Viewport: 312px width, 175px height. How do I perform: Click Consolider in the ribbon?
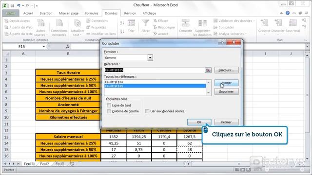point(224,27)
